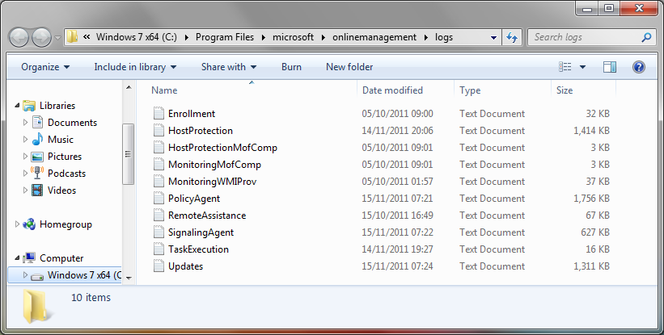The width and height of the screenshot is (664, 335).
Task: Expand the Homegroup tree node
Action: (x=17, y=224)
